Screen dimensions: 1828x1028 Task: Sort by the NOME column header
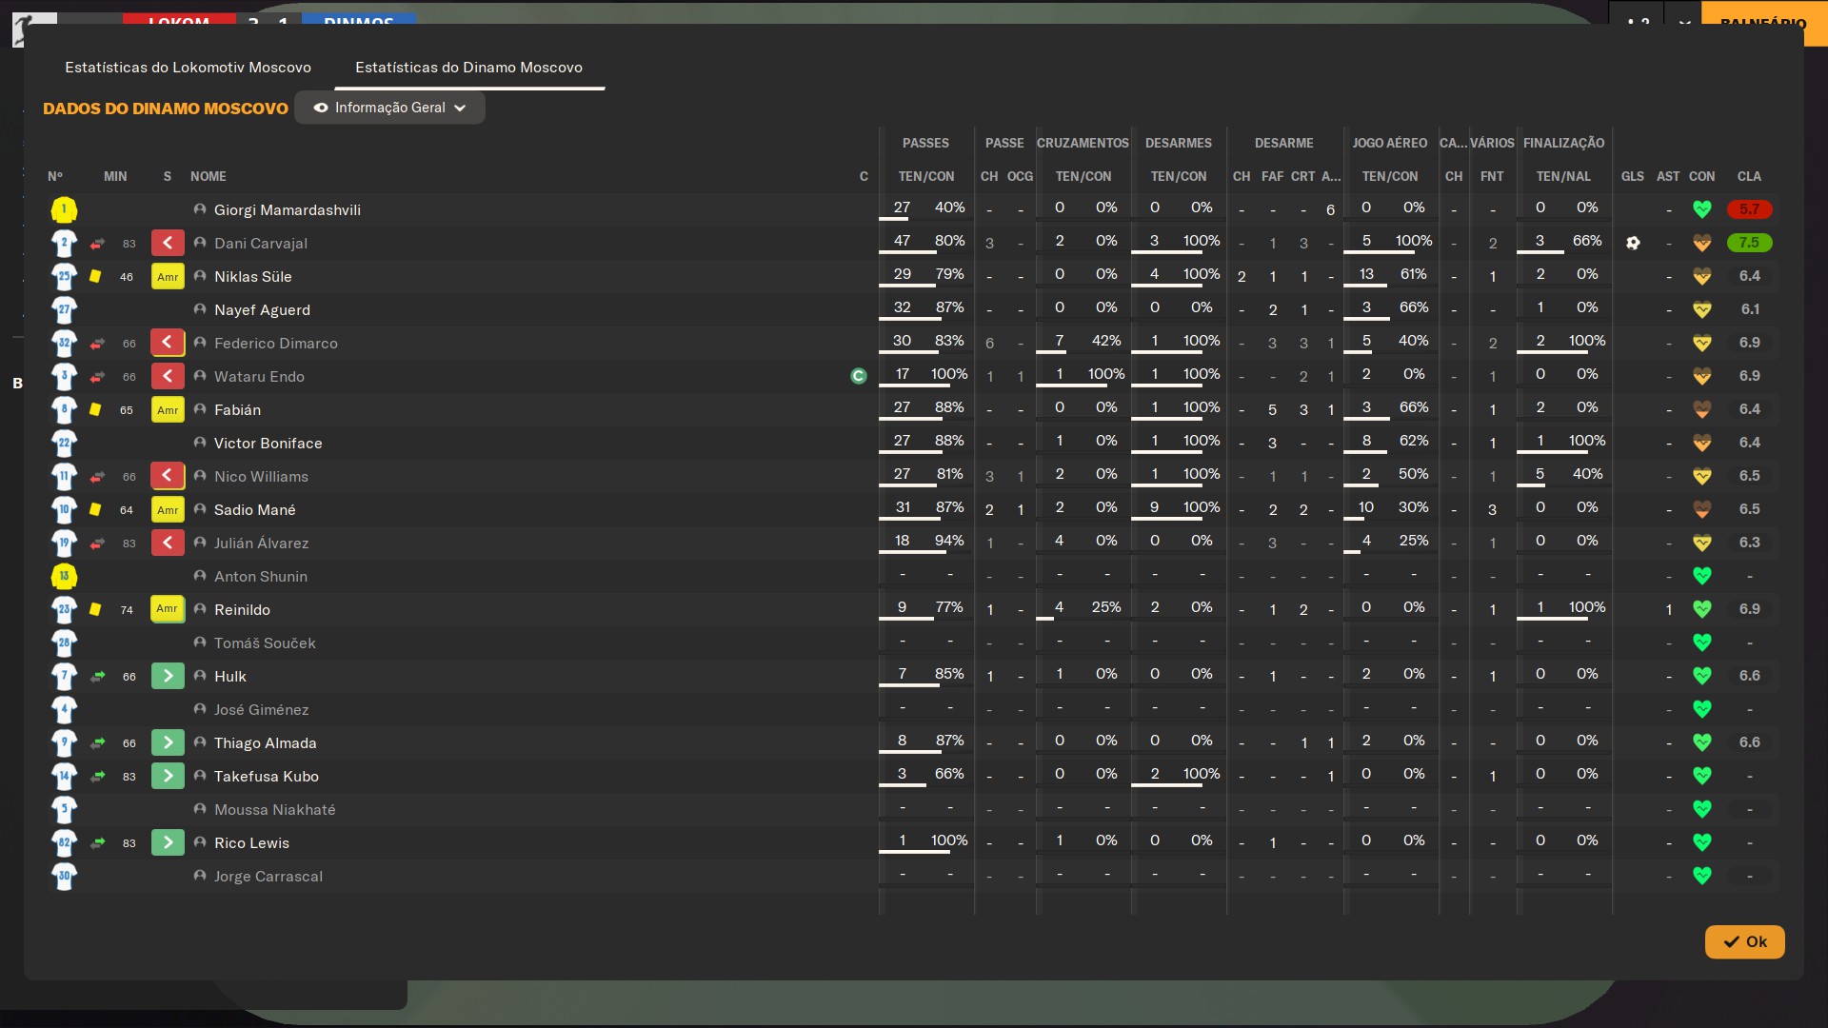coord(209,176)
